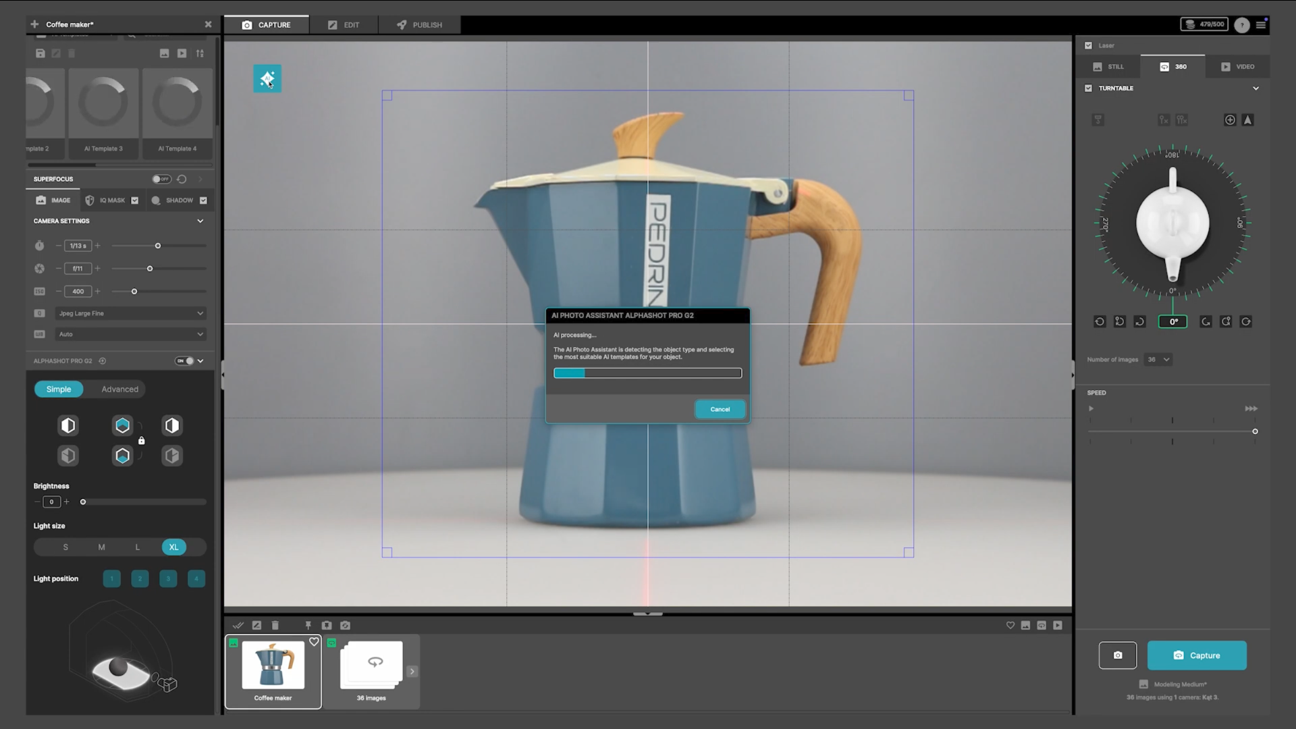Open the Auto white balance dropdown
Image resolution: width=1296 pixels, height=729 pixels.
click(130, 334)
